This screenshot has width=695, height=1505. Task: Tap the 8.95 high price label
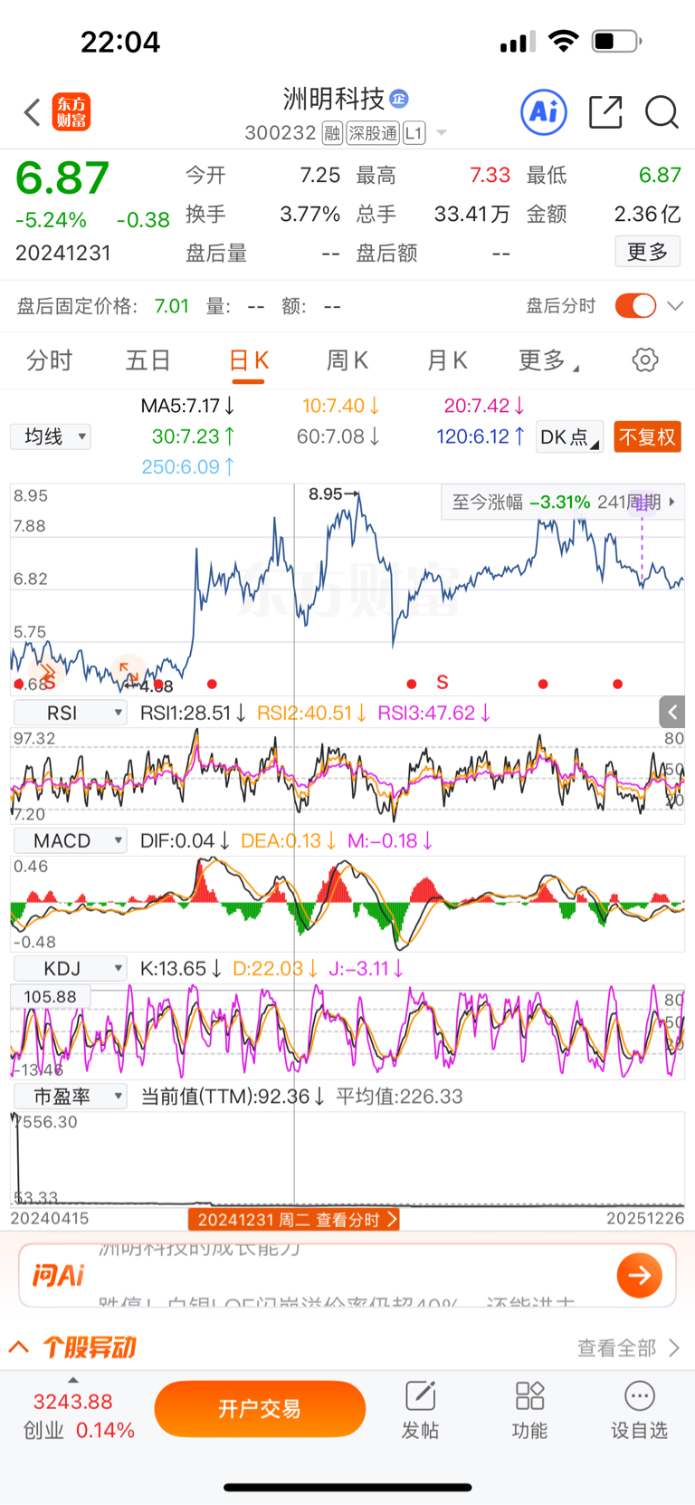click(x=334, y=494)
